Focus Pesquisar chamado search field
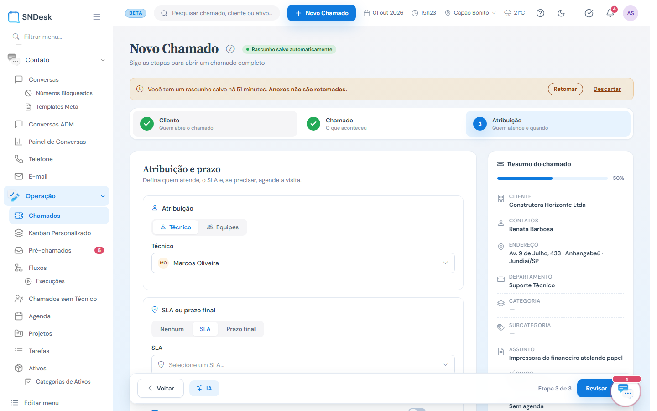 [217, 13]
